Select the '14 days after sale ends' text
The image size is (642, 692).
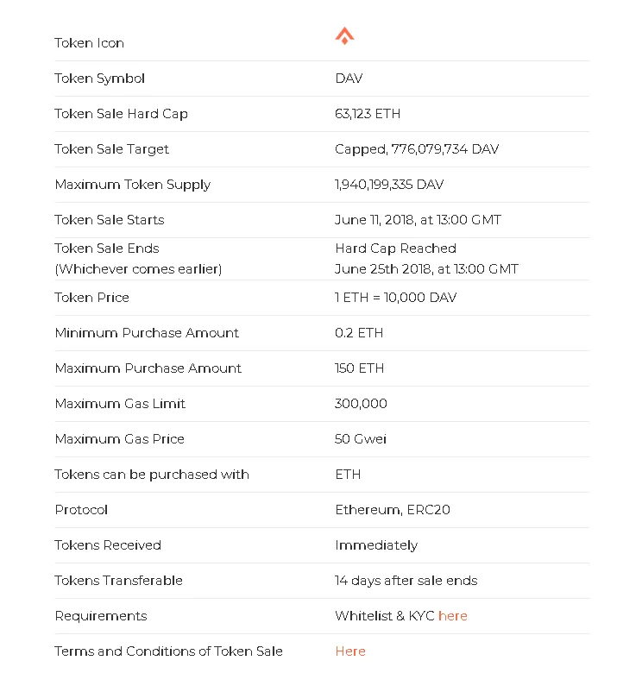(406, 581)
